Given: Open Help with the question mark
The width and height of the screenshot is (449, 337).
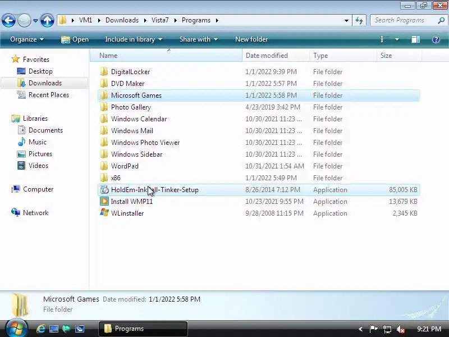Looking at the screenshot, I should (436, 39).
